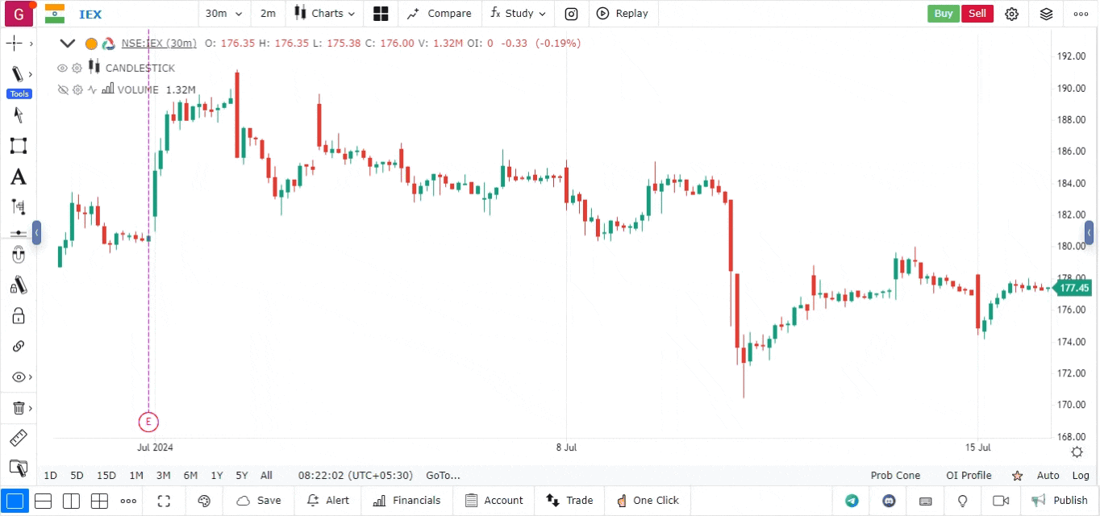Expand the Charts type dropdown

[x=324, y=14]
